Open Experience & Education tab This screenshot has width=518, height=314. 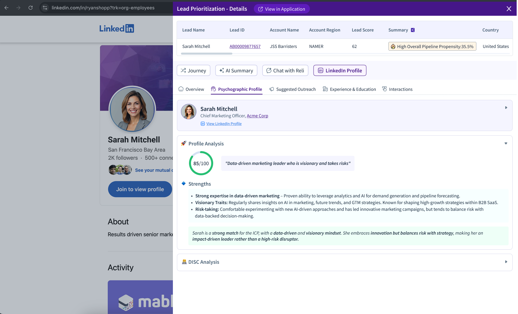[349, 89]
